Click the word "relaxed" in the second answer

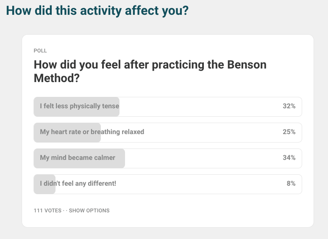(x=133, y=132)
